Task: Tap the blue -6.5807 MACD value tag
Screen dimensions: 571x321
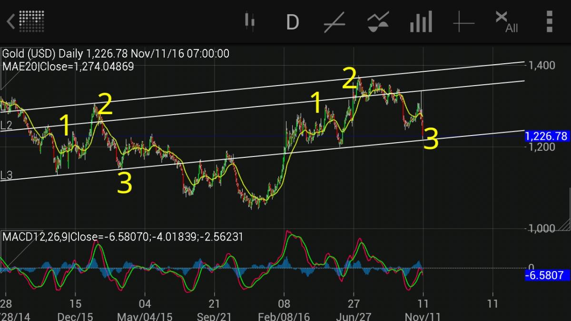Action: [546, 275]
